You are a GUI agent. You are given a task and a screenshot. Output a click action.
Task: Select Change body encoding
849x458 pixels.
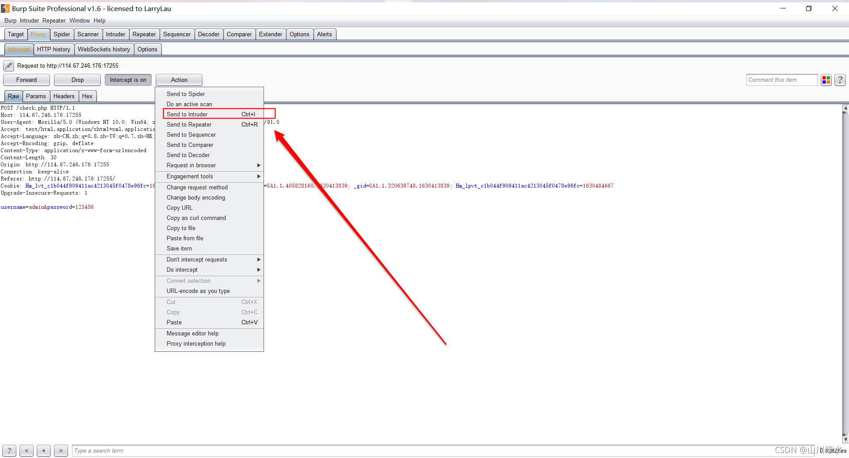tap(210, 198)
